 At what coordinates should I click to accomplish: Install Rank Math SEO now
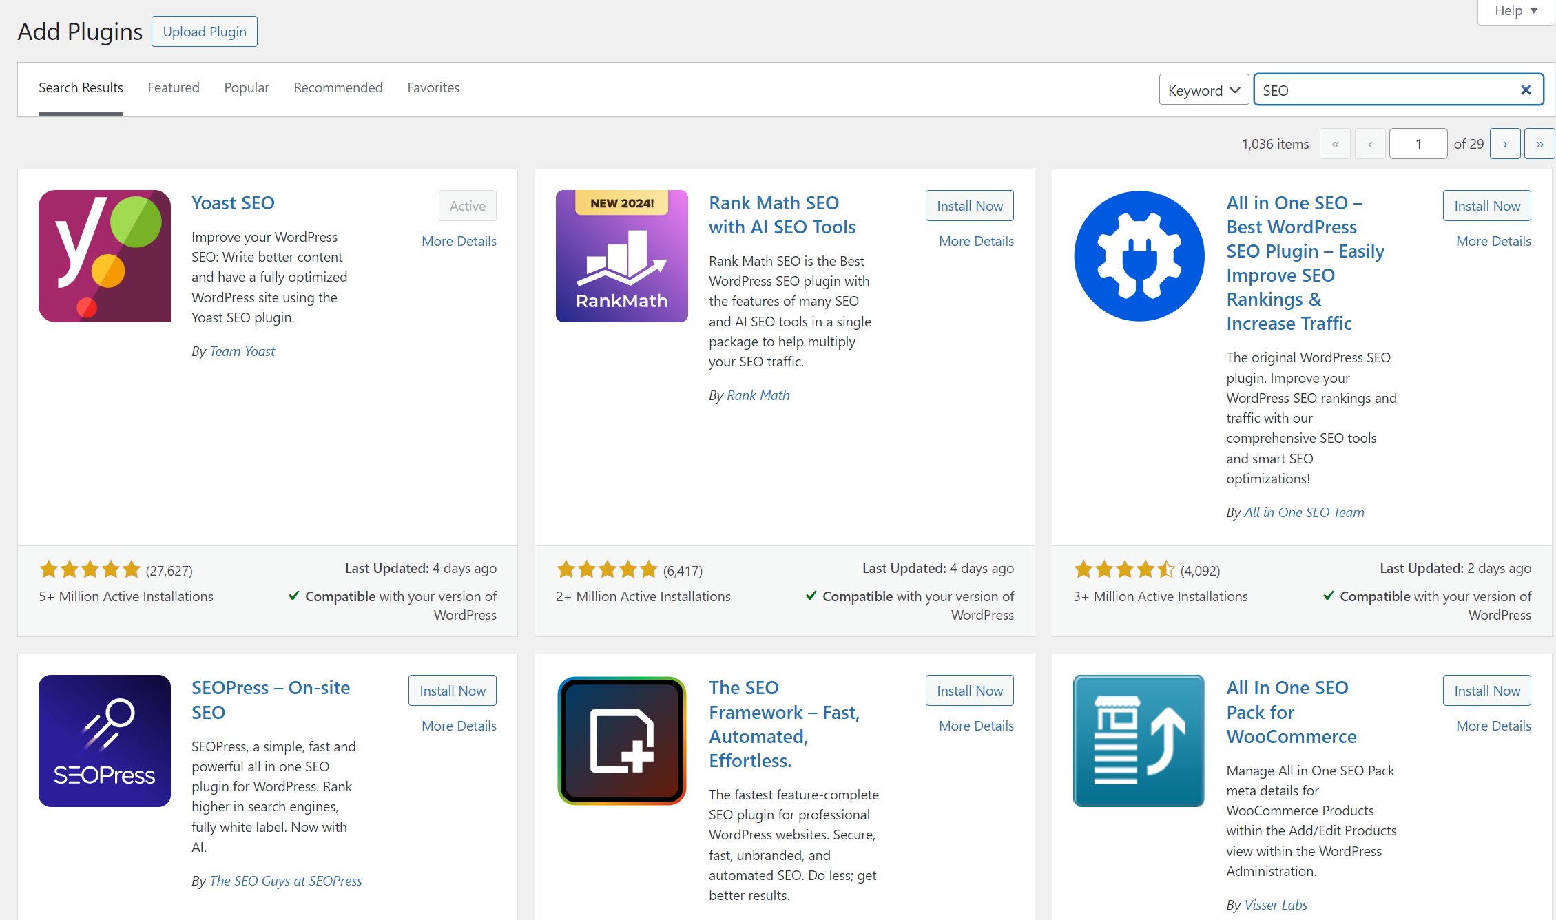coord(969,206)
